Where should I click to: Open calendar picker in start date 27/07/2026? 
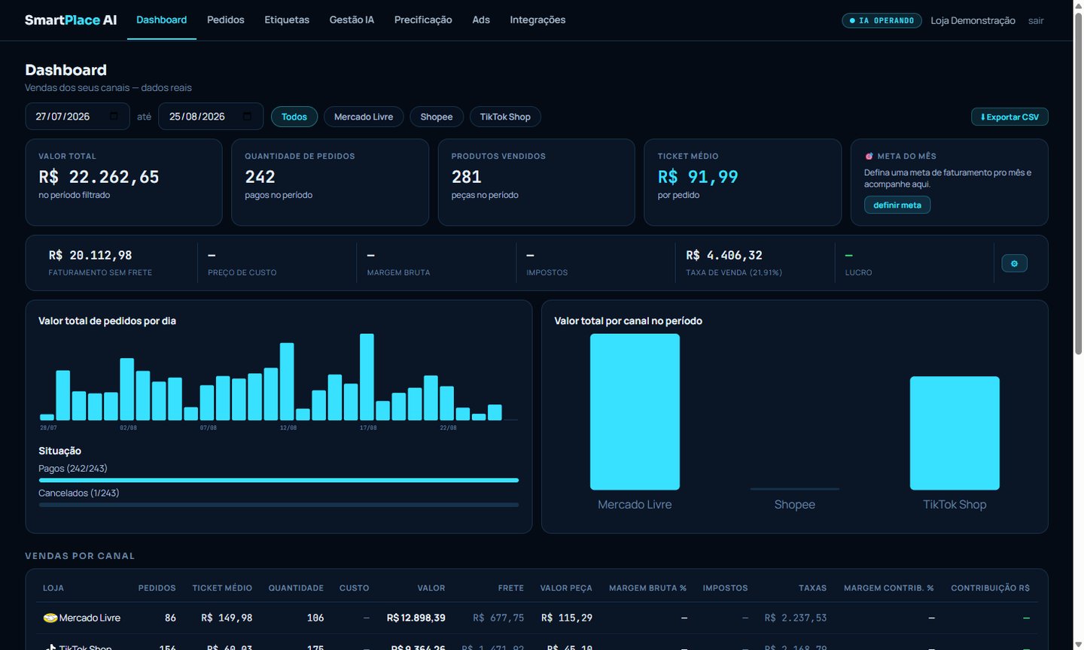[114, 117]
